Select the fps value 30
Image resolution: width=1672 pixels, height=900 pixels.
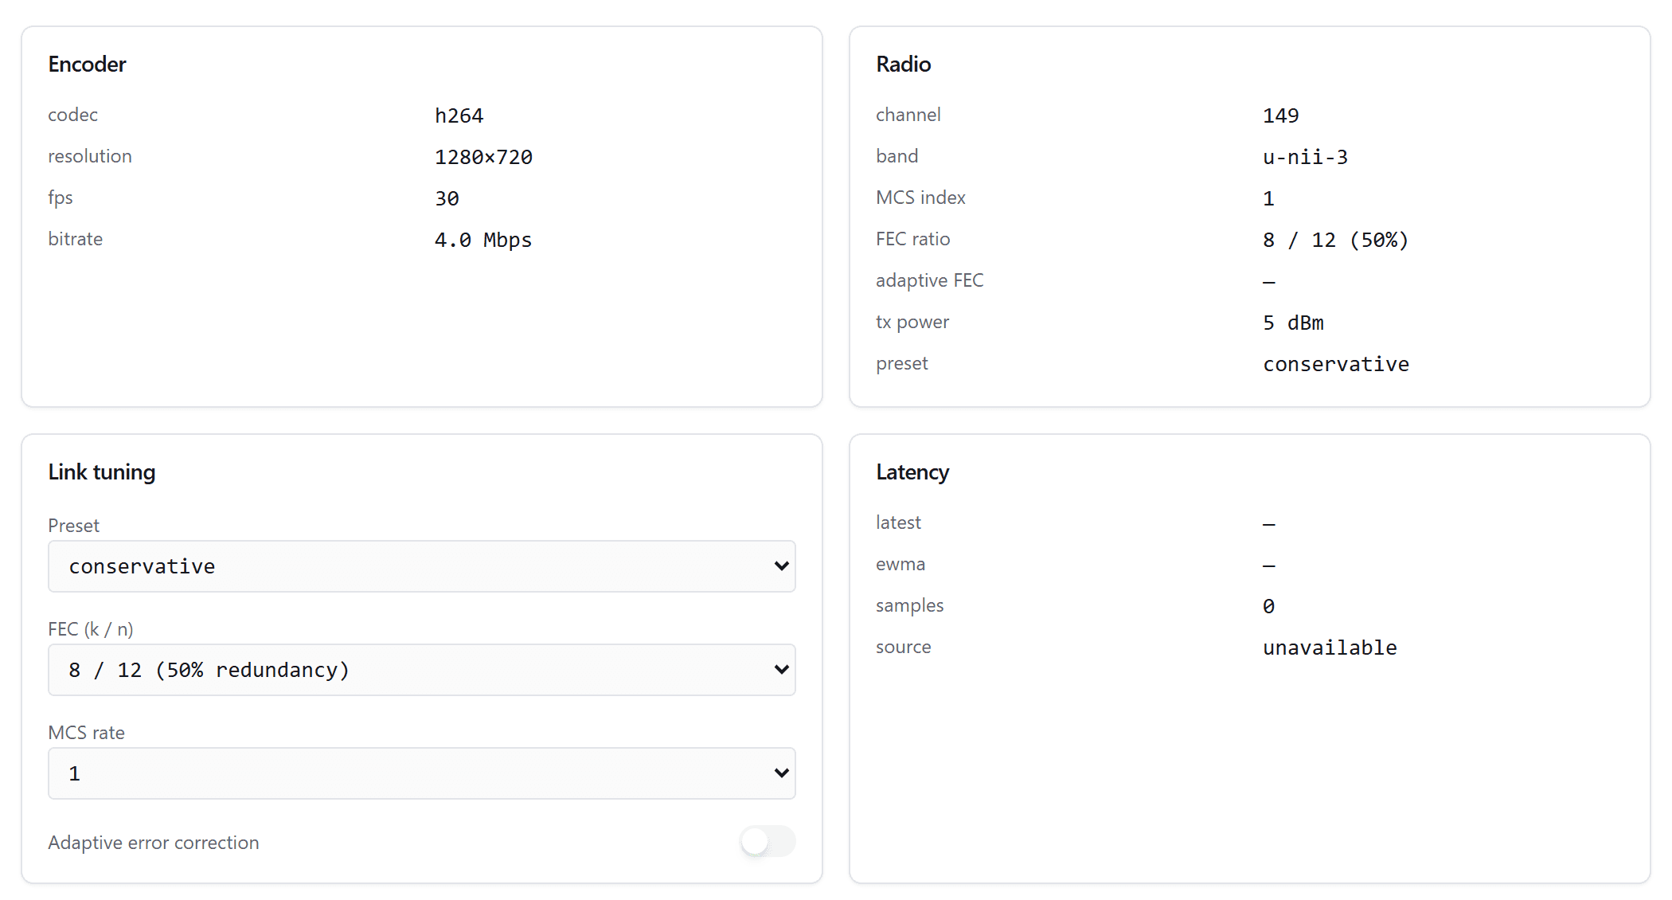(x=447, y=198)
